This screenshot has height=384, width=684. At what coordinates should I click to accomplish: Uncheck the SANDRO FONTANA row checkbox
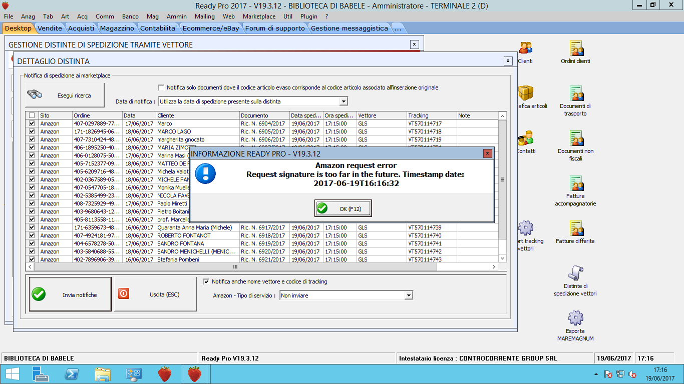32,243
